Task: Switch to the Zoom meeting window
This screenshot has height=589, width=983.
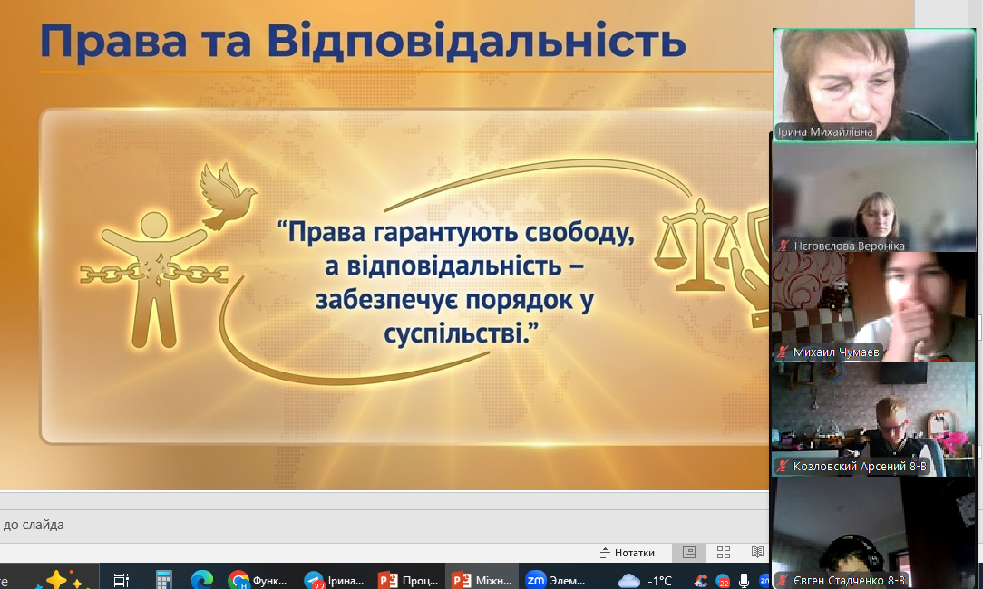Action: (557, 580)
